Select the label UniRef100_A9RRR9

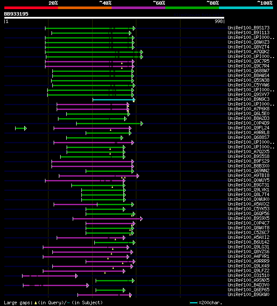[x=248, y=261]
